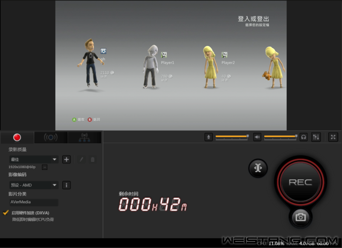Viewport: 342px width, 248px height.
Task: Adjust the microphone volume slider
Action: [232, 137]
